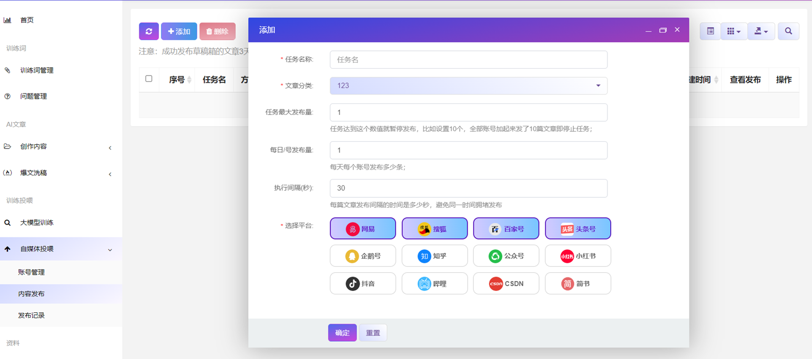Click the refresh icon button in toolbar
This screenshot has width=812, height=359.
pyautogui.click(x=149, y=31)
